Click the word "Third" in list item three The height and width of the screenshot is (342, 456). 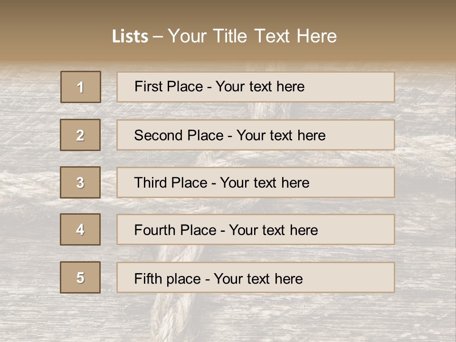click(149, 183)
